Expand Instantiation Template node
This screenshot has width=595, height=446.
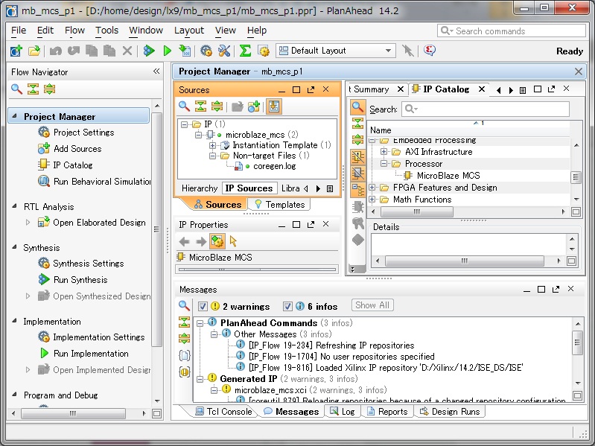212,145
